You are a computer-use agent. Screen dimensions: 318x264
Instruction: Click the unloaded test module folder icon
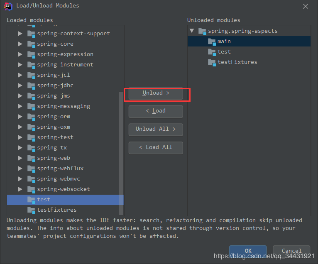point(212,52)
